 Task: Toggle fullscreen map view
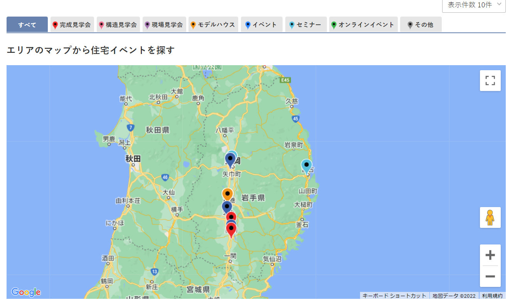point(490,81)
